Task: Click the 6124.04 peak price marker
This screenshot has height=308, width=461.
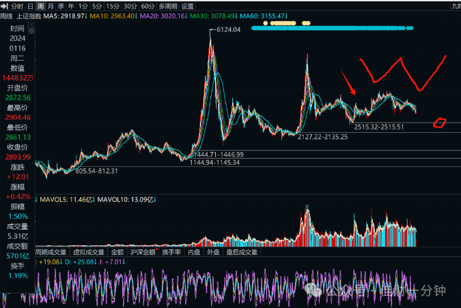Action: pyautogui.click(x=228, y=29)
